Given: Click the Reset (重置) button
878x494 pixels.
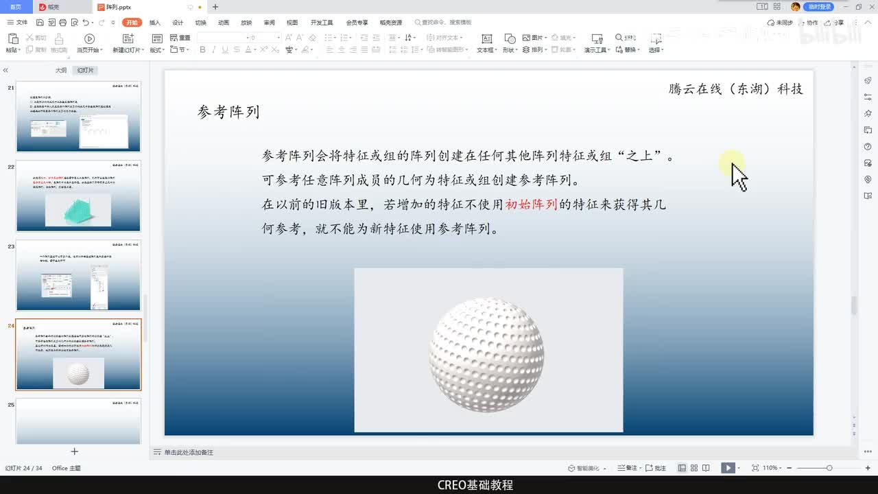Looking at the screenshot, I should [180, 38].
